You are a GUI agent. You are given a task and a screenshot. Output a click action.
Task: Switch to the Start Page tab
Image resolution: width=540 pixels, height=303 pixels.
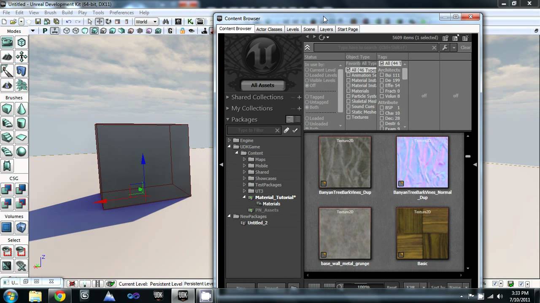click(x=348, y=29)
